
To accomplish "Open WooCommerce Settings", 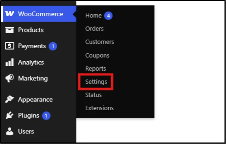I will 96,82.
